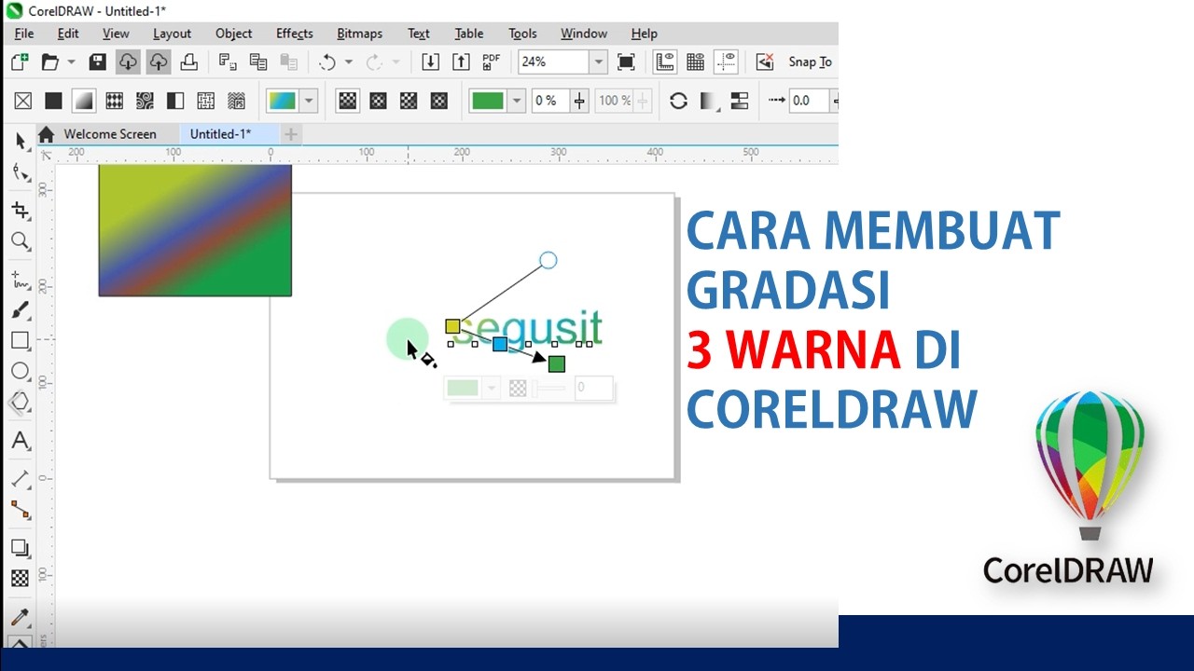This screenshot has width=1194, height=671.
Task: Click the Full-screen preview icon
Action: tap(626, 62)
